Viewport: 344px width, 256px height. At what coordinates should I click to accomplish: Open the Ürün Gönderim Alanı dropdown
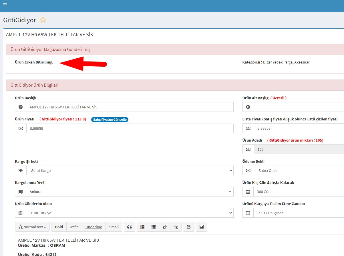[130, 213]
